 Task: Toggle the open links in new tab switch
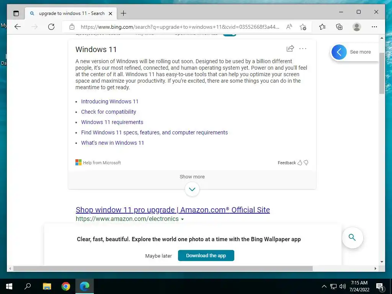[x=230, y=34]
